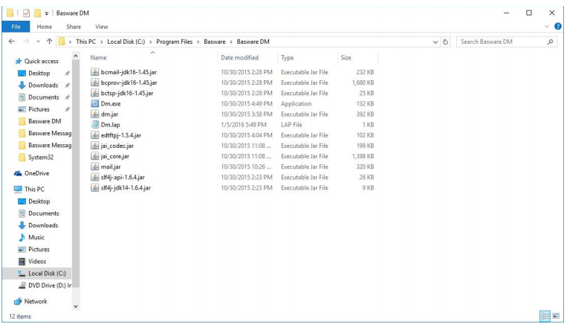Switch to the Share ribbon tab
Viewport: 567px width, 324px height.
click(x=74, y=27)
